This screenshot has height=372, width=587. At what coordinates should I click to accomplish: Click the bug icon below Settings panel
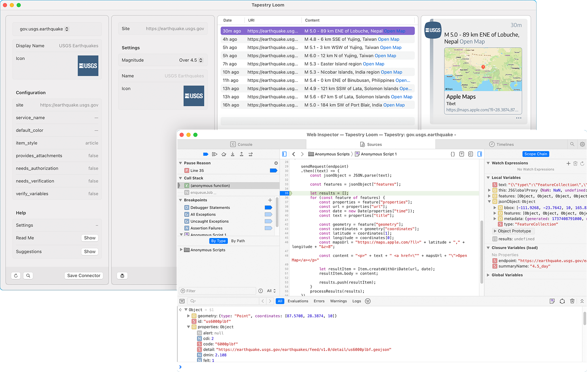pos(122,276)
